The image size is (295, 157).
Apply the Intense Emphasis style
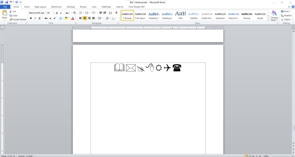[x=233, y=15]
